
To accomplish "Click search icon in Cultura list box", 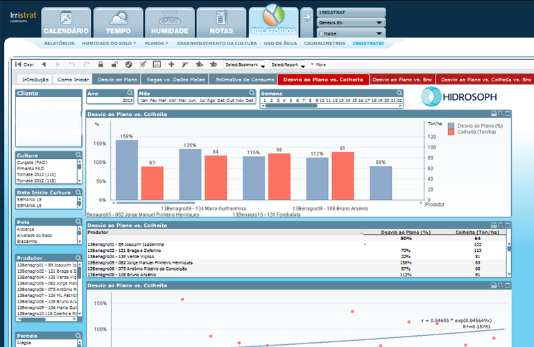I will (78, 155).
